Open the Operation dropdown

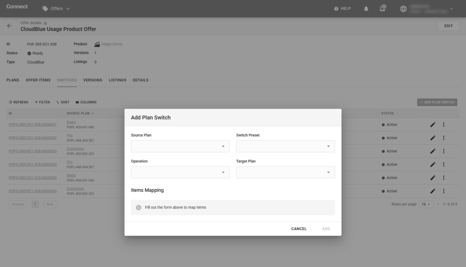point(180,172)
